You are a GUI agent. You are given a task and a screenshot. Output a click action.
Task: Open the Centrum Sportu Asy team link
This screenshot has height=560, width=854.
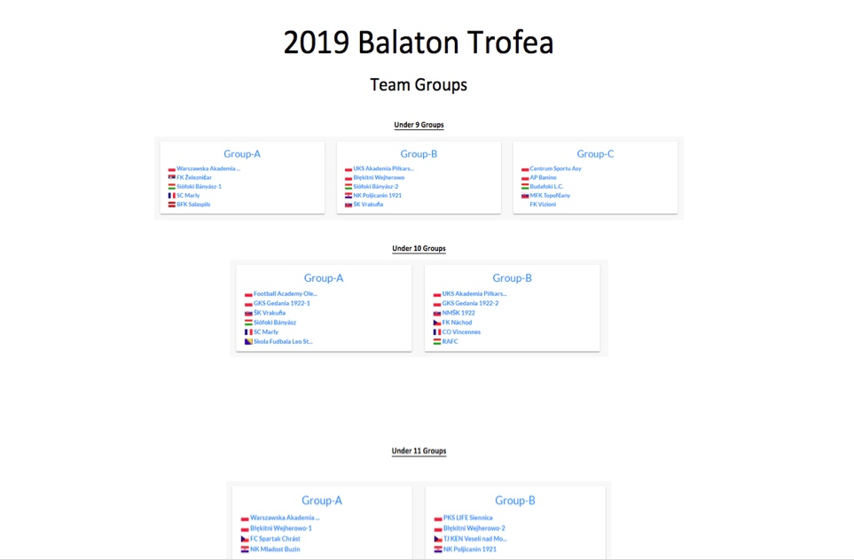pyautogui.click(x=555, y=168)
